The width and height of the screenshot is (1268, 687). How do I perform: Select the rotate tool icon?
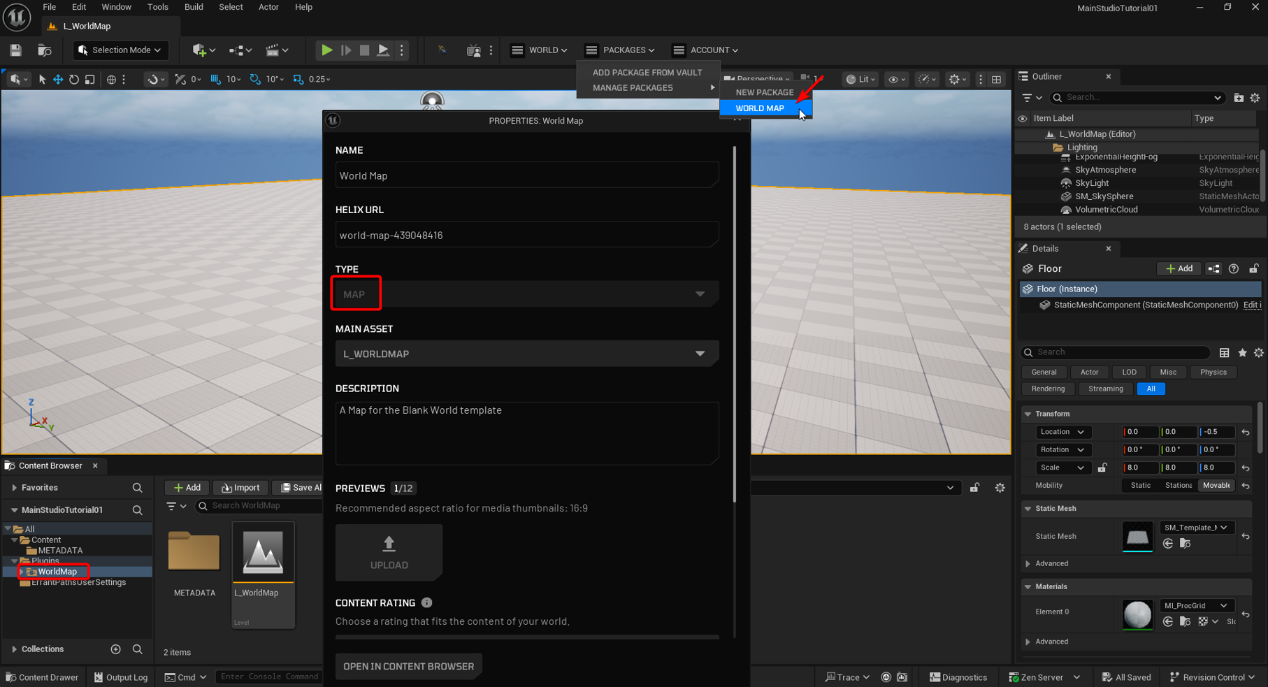(x=74, y=79)
